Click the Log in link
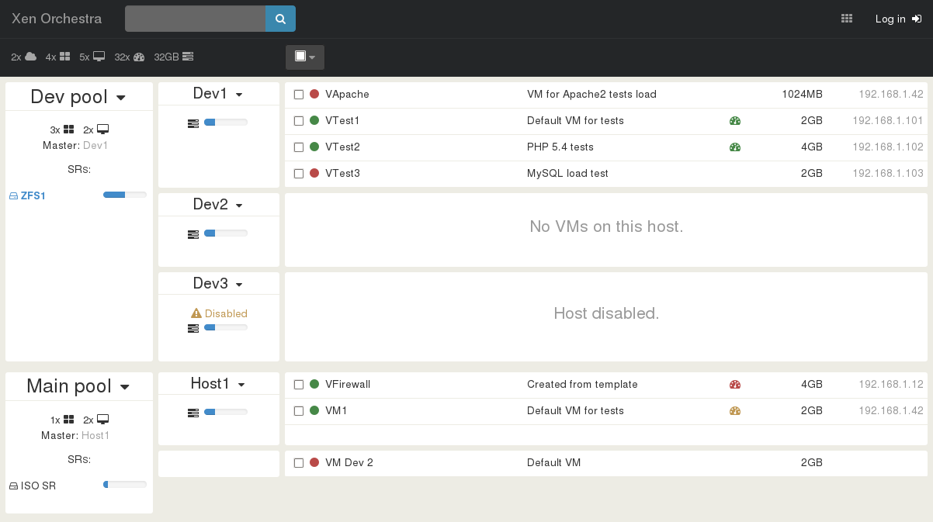 click(898, 19)
